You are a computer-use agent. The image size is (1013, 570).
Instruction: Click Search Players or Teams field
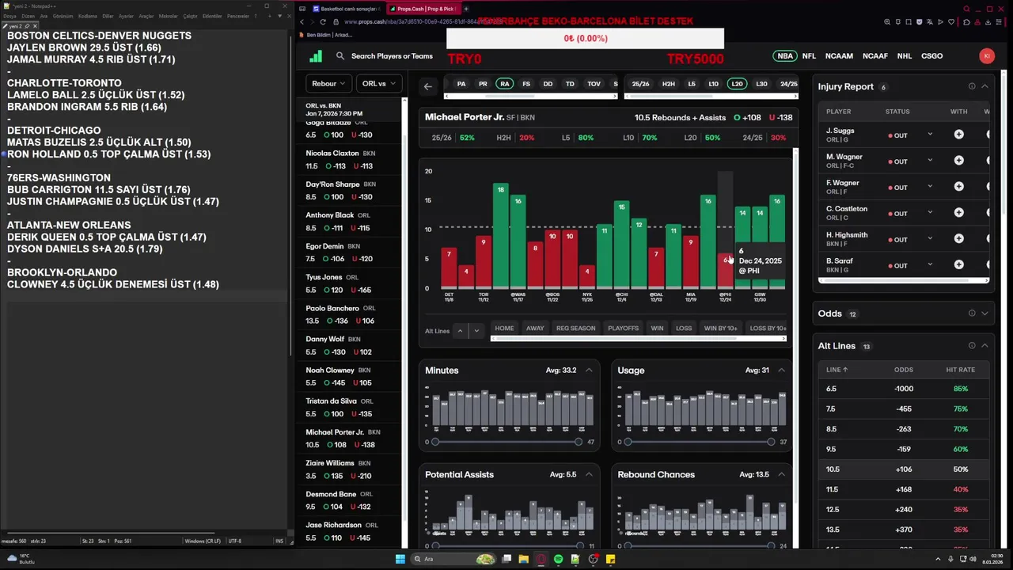[392, 56]
